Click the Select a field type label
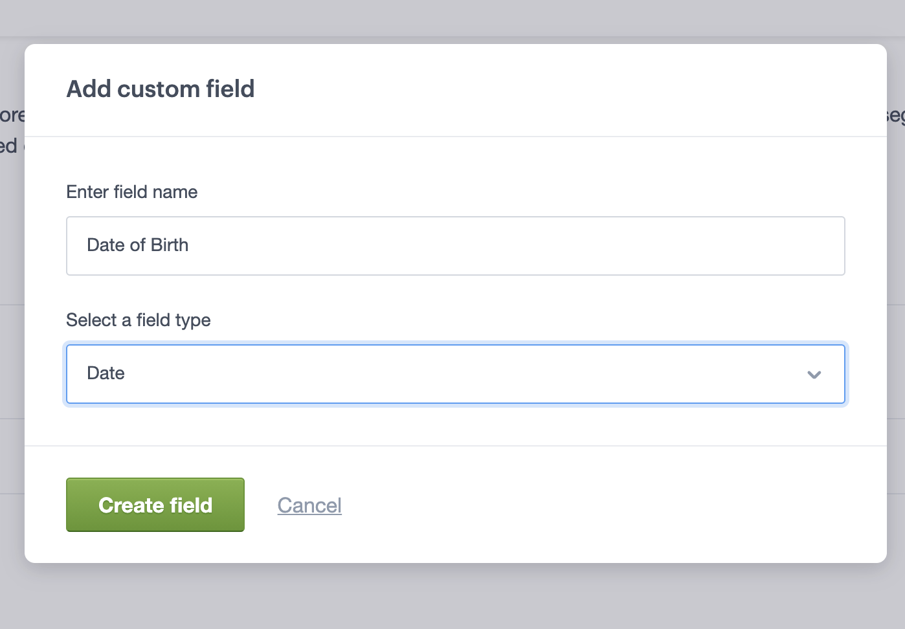The width and height of the screenshot is (905, 629). pyautogui.click(x=138, y=320)
